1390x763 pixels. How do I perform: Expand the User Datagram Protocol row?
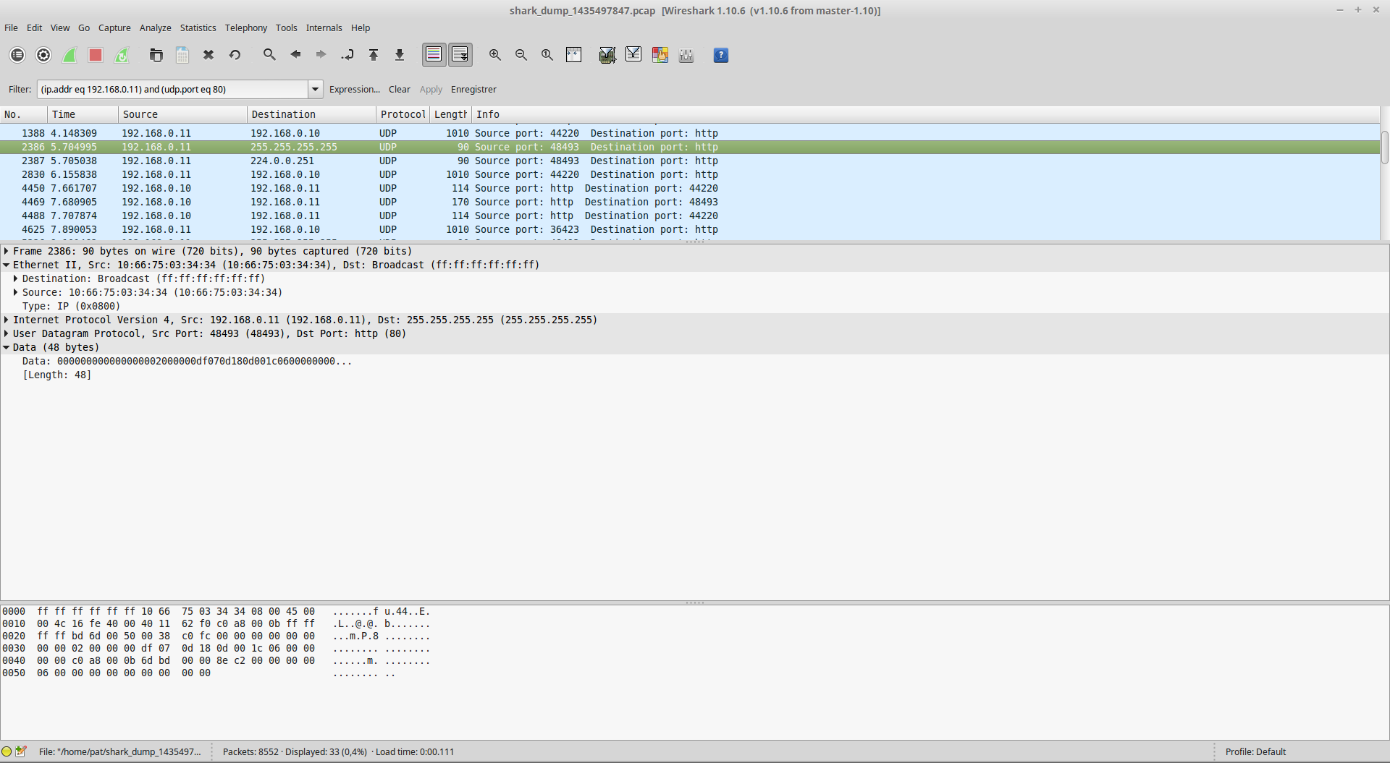(x=7, y=333)
